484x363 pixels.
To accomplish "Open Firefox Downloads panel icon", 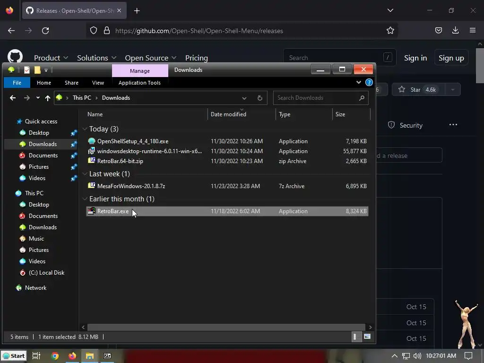I will tap(455, 30).
